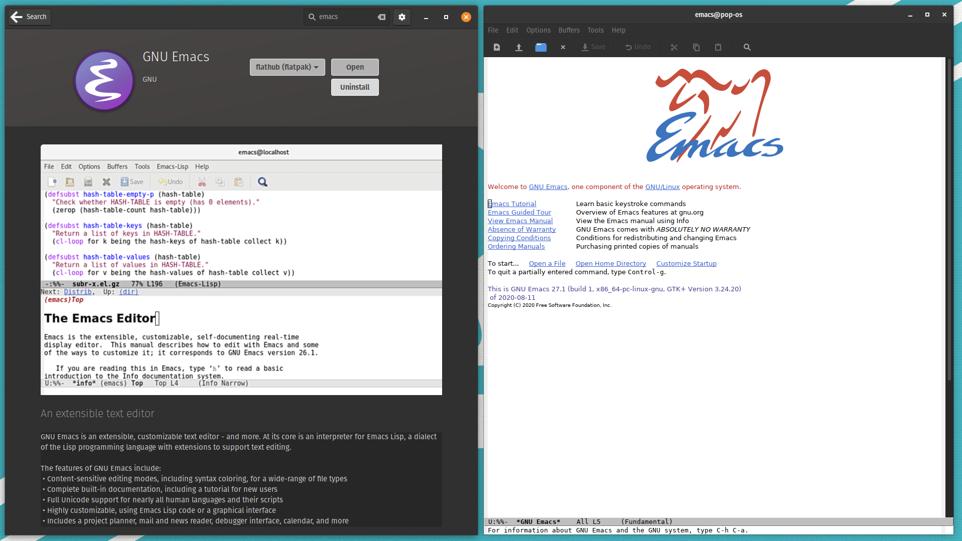962x541 pixels.
Task: Open the Buffers menu
Action: tap(569, 30)
